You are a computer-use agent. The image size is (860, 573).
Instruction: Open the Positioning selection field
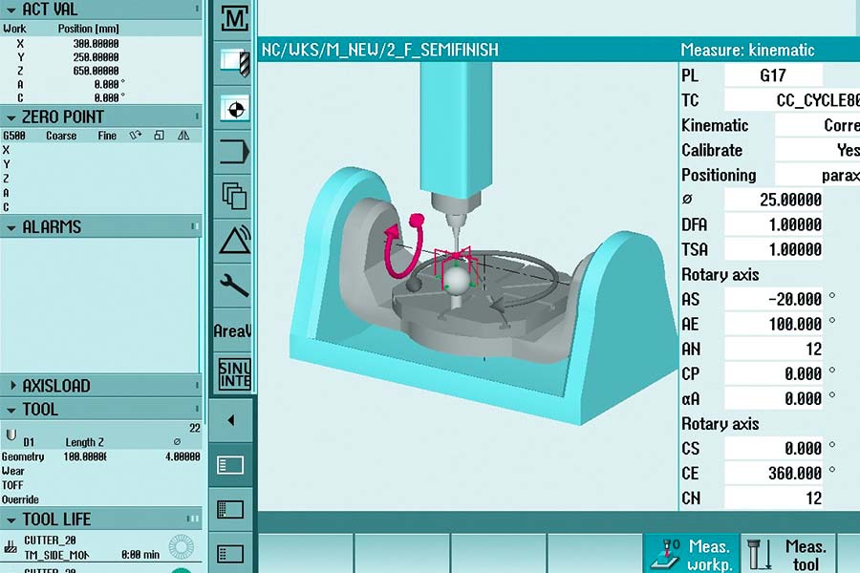(x=817, y=176)
